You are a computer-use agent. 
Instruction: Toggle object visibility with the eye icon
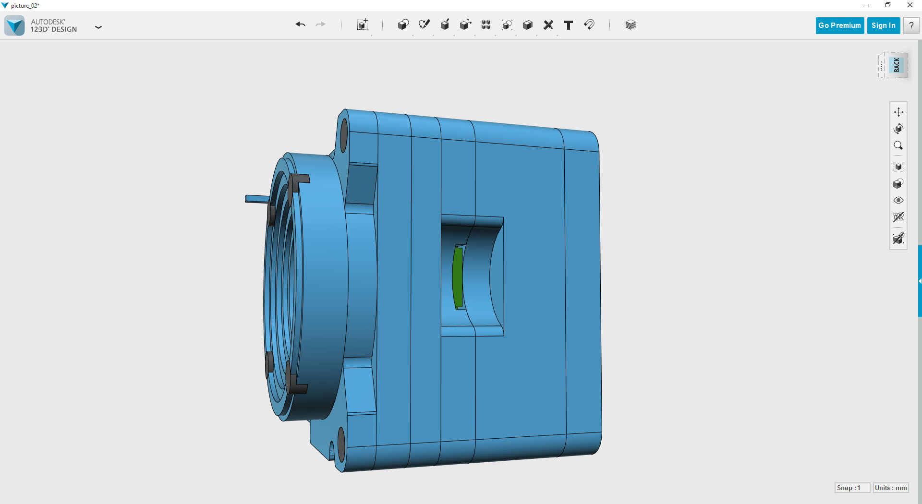tap(898, 200)
